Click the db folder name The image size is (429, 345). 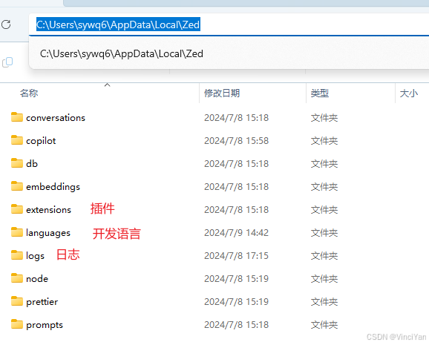click(x=32, y=164)
